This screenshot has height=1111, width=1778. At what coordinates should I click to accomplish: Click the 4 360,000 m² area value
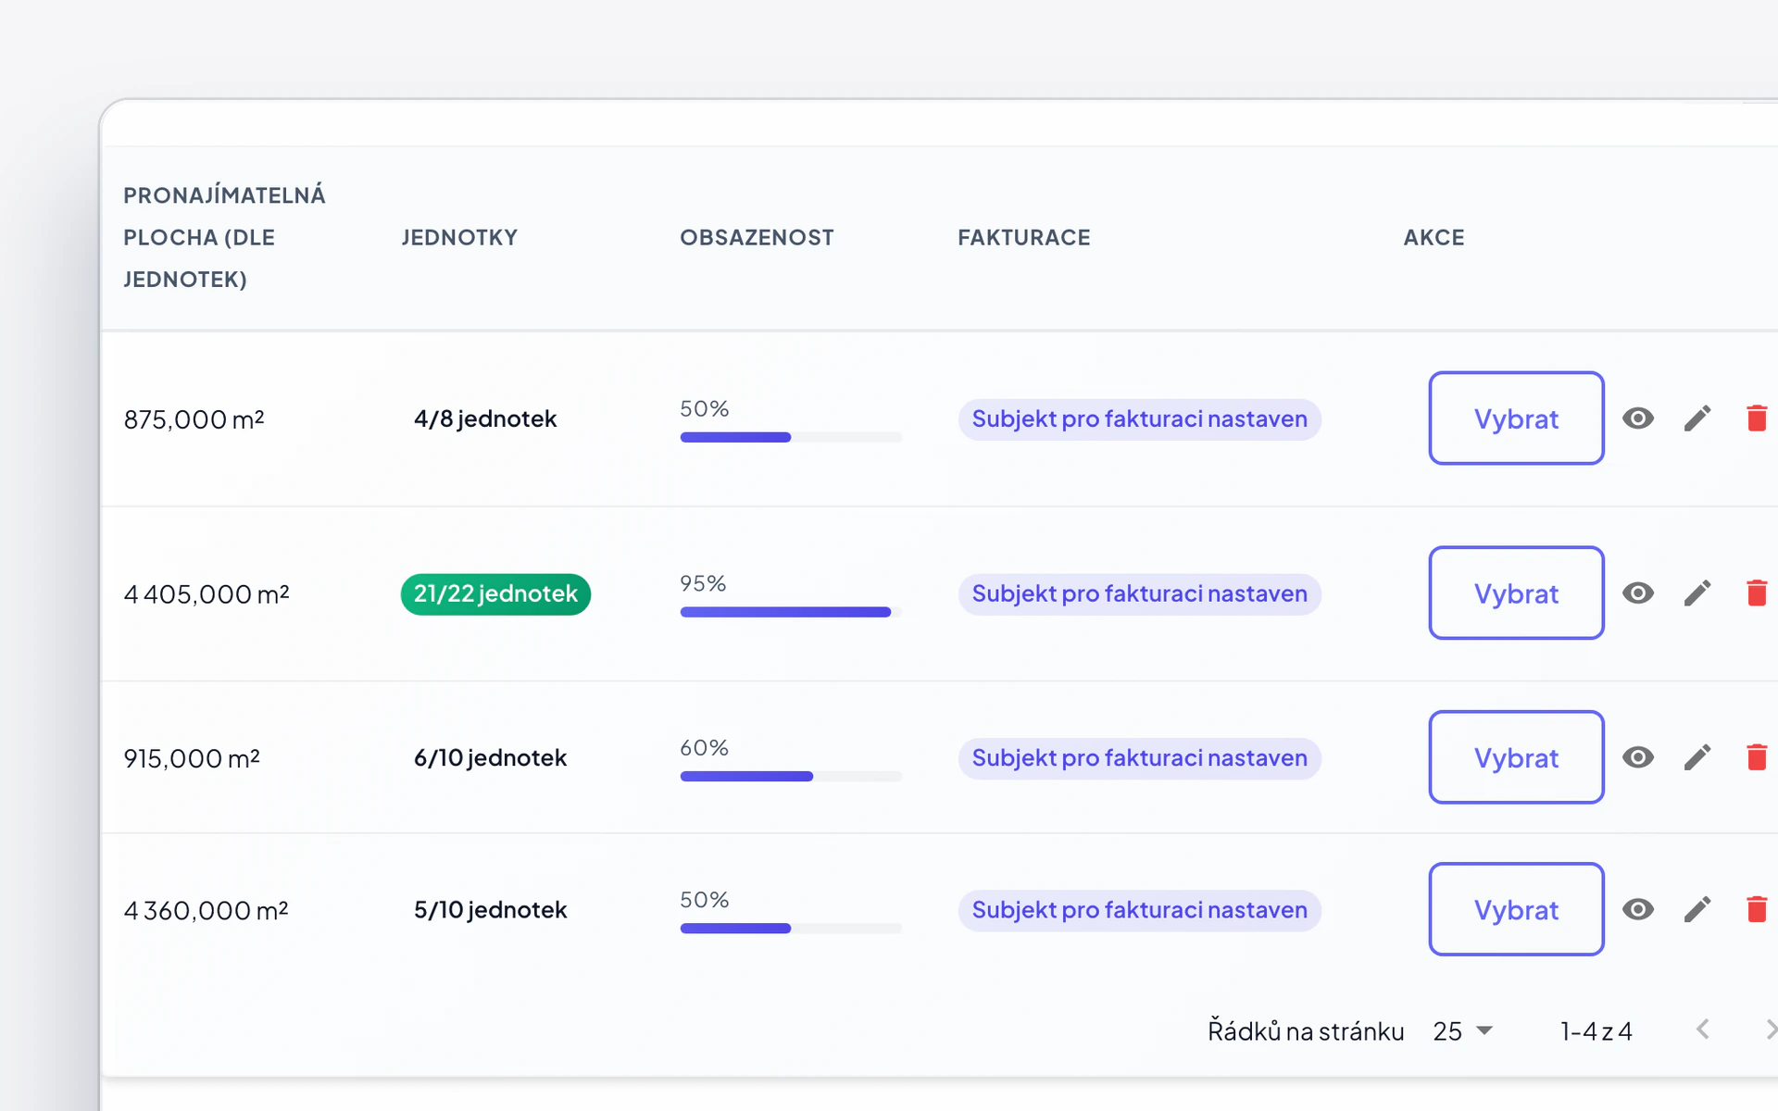[206, 910]
